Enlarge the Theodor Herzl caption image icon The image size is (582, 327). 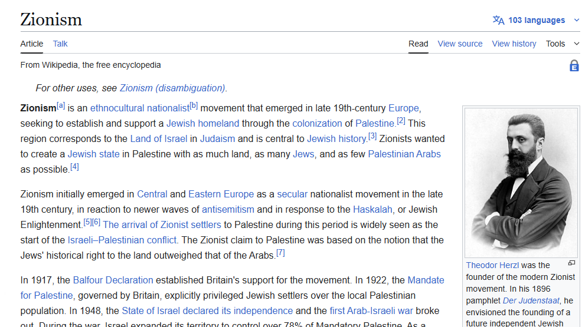[x=571, y=263]
